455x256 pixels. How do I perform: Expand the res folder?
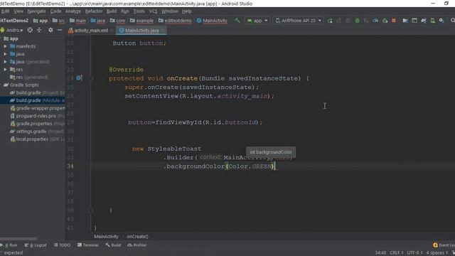(5, 70)
